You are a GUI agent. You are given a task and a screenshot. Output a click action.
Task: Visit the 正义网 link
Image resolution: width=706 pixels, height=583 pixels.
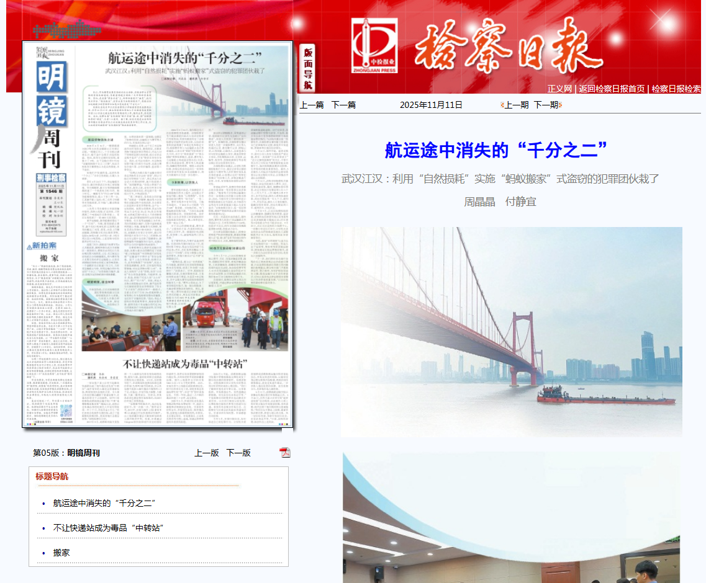559,89
